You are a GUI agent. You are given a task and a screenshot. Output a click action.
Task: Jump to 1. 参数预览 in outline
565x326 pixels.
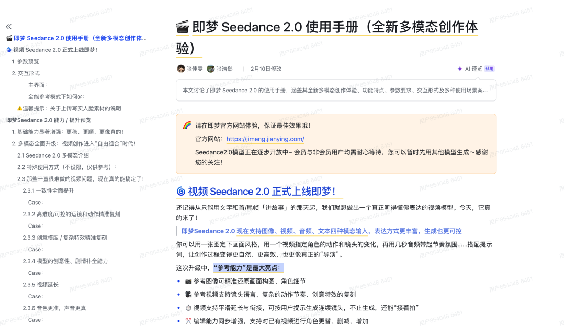25,61
